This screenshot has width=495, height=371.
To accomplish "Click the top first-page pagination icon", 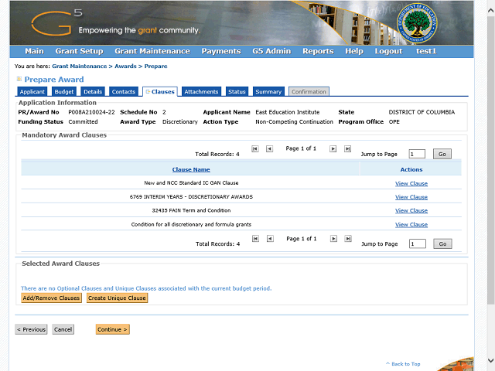I will (x=255, y=148).
